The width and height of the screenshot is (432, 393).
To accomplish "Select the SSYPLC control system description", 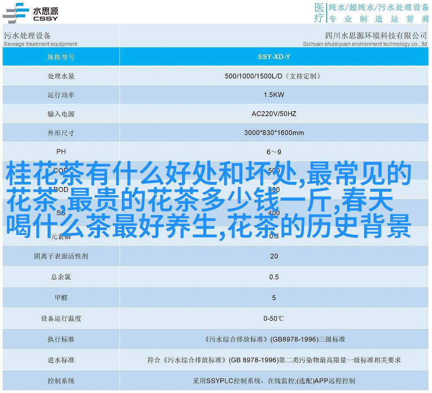I will click(x=274, y=381).
